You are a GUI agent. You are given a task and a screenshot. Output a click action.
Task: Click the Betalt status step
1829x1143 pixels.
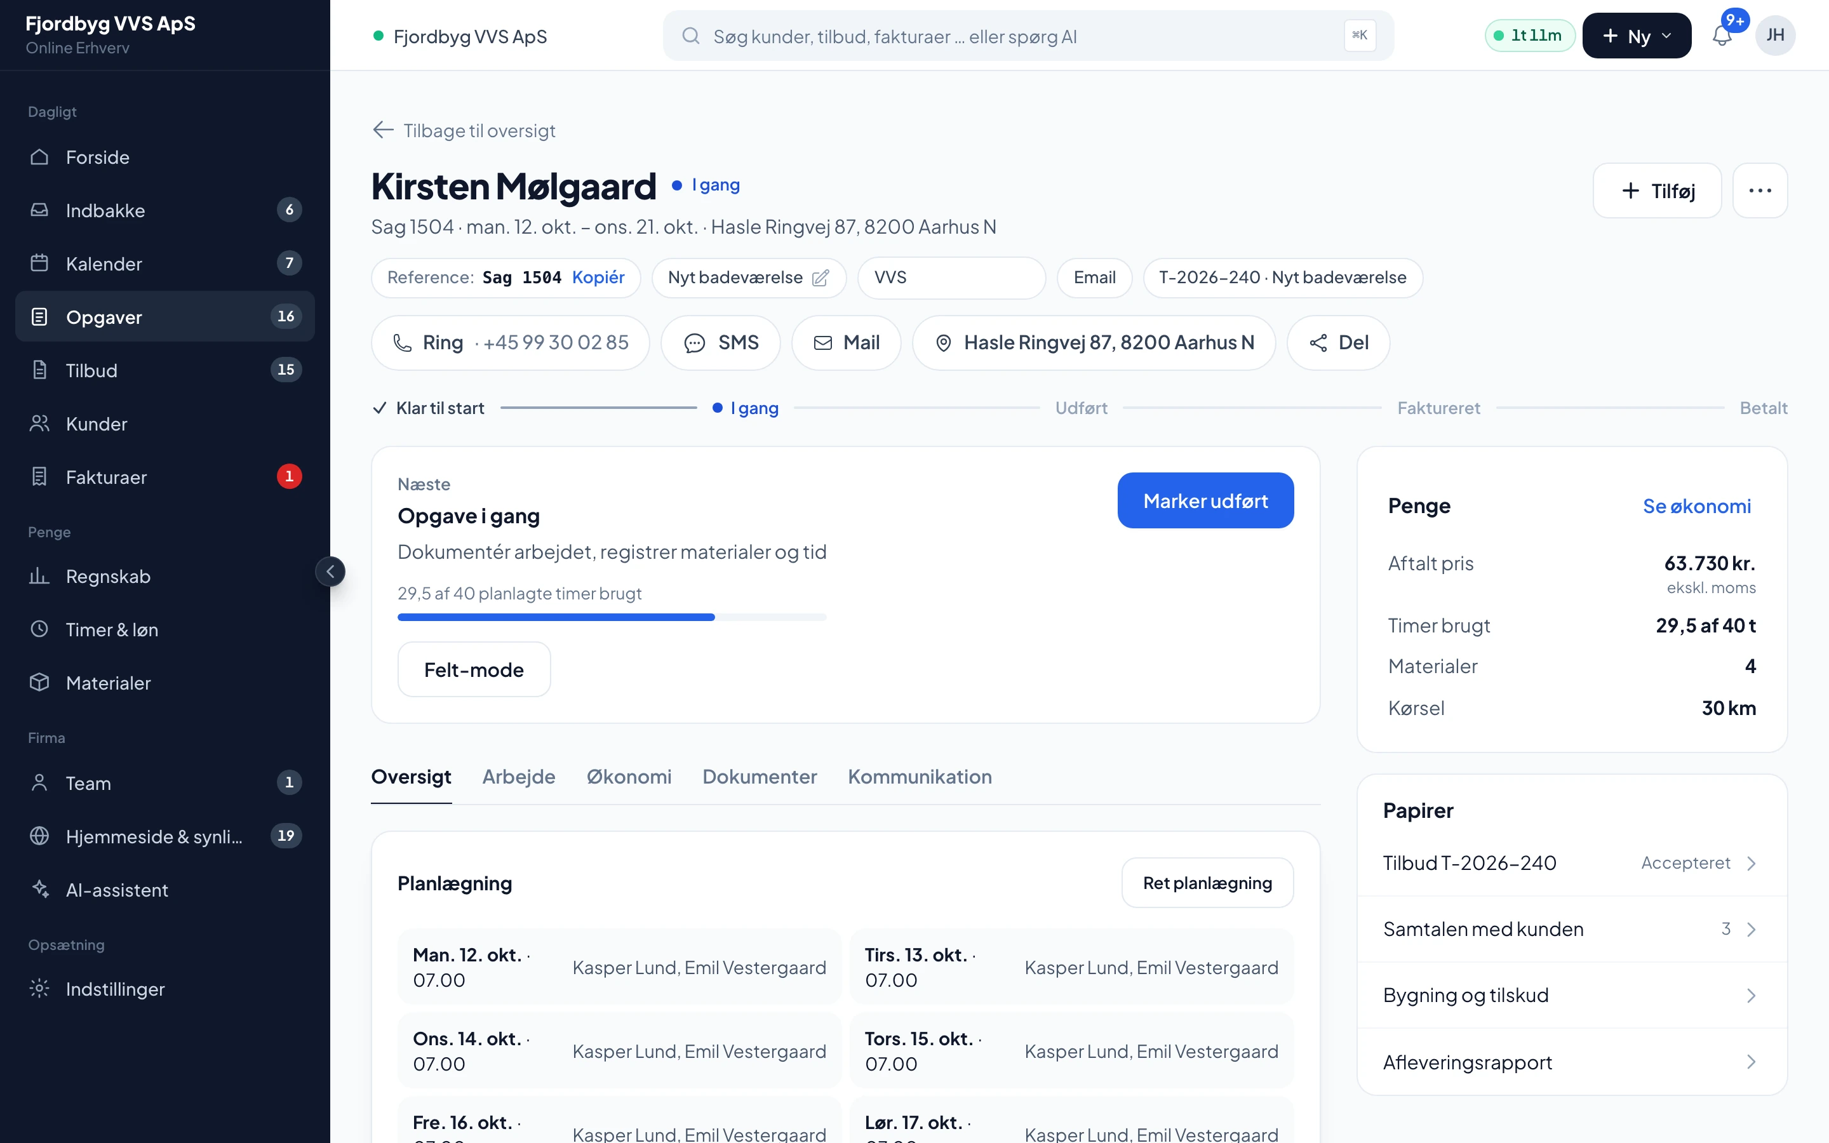point(1763,408)
